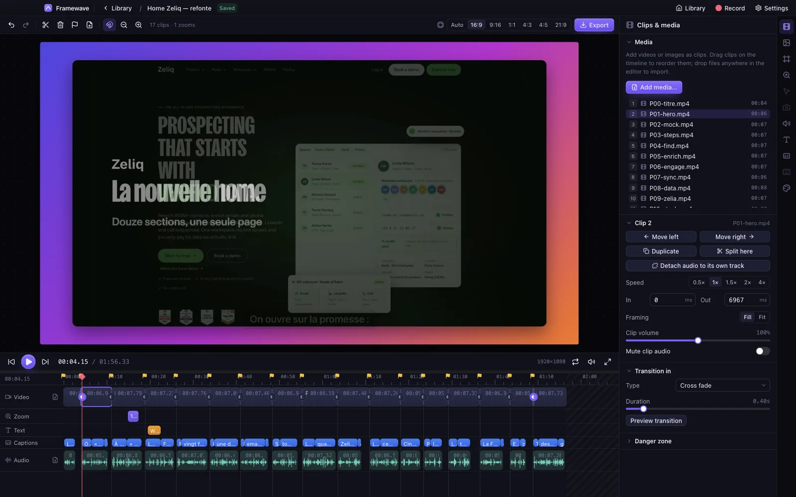The image size is (796, 497).
Task: Open the crop panel in the sidebar
Action: 787,59
